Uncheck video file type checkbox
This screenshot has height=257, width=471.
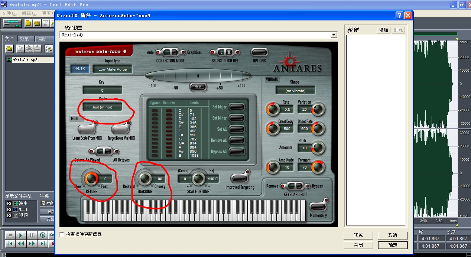(9, 215)
